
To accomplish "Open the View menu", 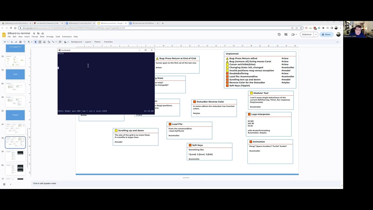I will [20, 37].
